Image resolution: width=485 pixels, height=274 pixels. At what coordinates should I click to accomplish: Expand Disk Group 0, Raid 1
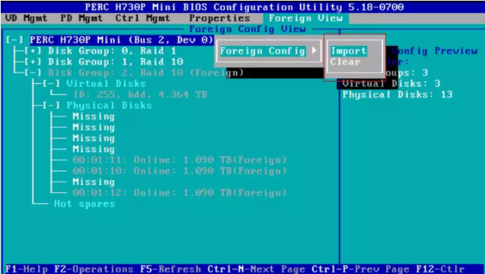pyautogui.click(x=33, y=51)
